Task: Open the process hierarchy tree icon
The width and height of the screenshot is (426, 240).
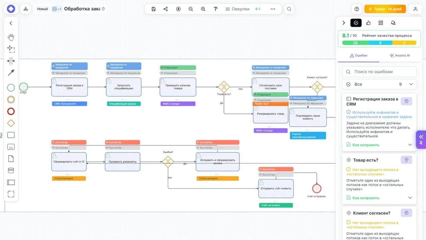Action: [26, 9]
